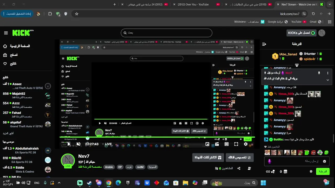
Task: Unmute the stream volume icon
Action: 78,144
